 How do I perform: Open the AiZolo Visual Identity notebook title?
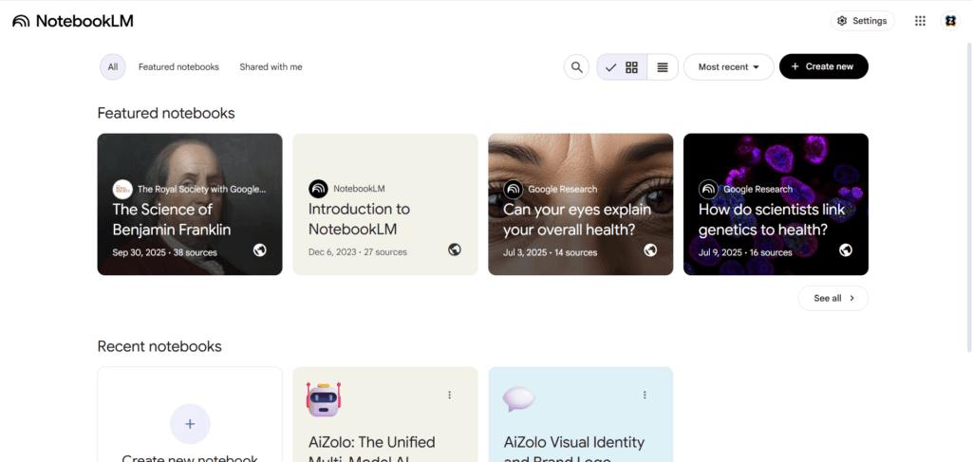tap(574, 451)
